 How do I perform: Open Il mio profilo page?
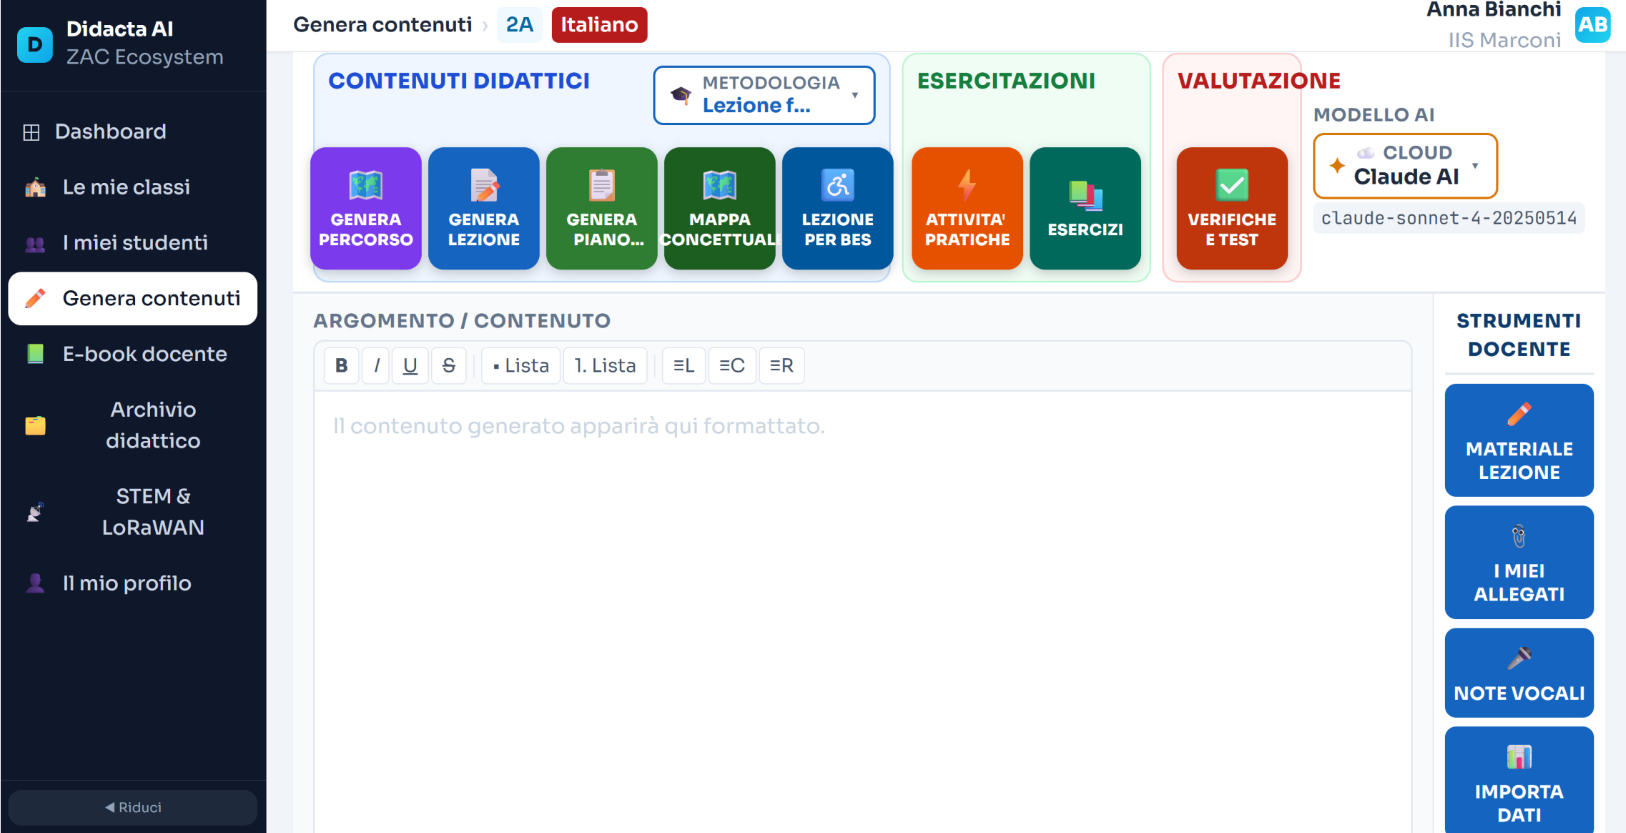click(x=133, y=583)
